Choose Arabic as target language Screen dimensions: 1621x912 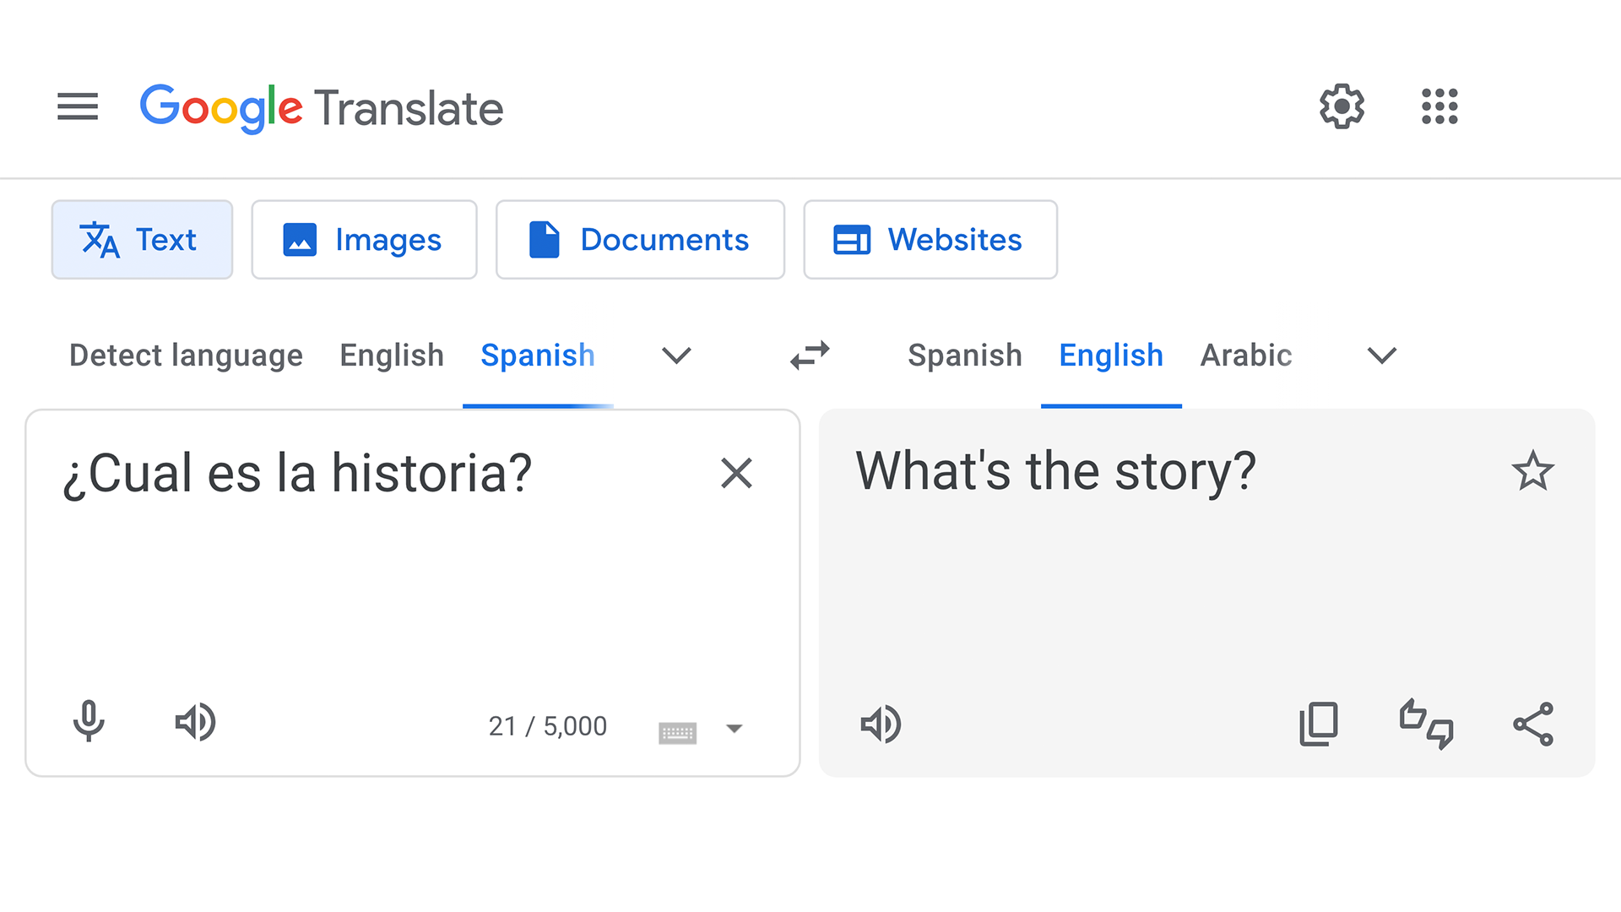tap(1245, 356)
